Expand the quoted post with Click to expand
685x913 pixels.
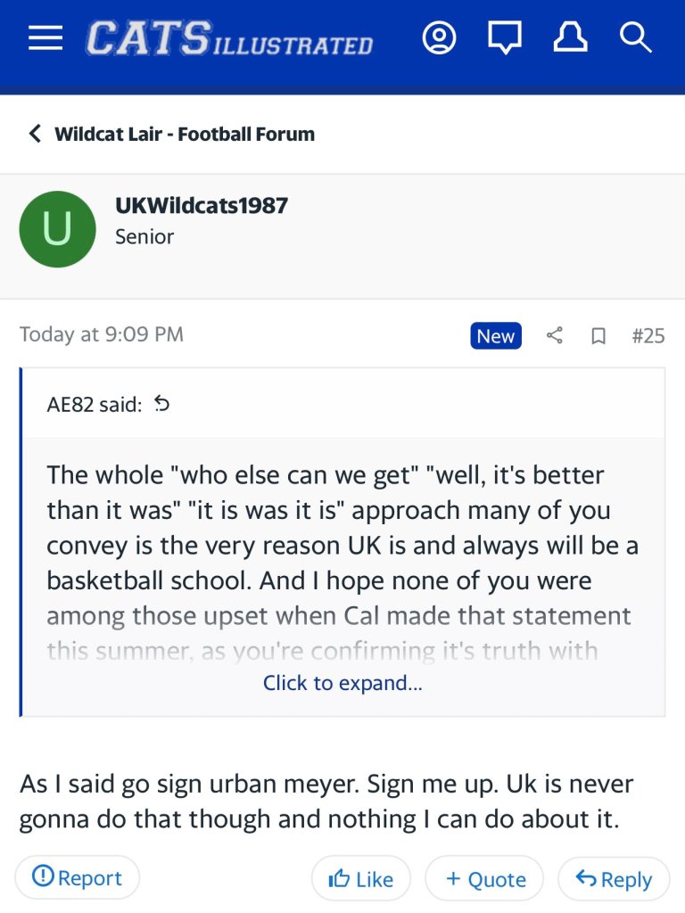click(x=342, y=683)
